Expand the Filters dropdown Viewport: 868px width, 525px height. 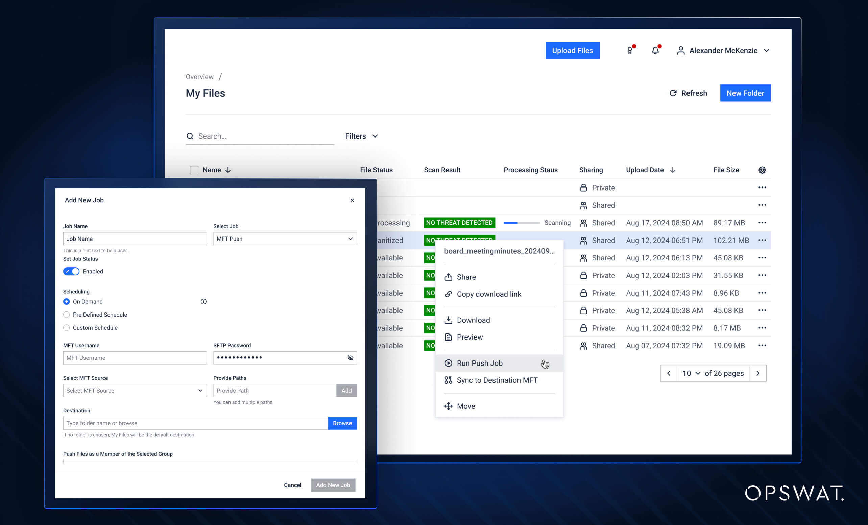point(361,136)
